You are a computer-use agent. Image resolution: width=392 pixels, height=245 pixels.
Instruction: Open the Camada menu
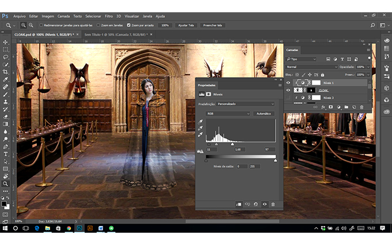pyautogui.click(x=63, y=16)
